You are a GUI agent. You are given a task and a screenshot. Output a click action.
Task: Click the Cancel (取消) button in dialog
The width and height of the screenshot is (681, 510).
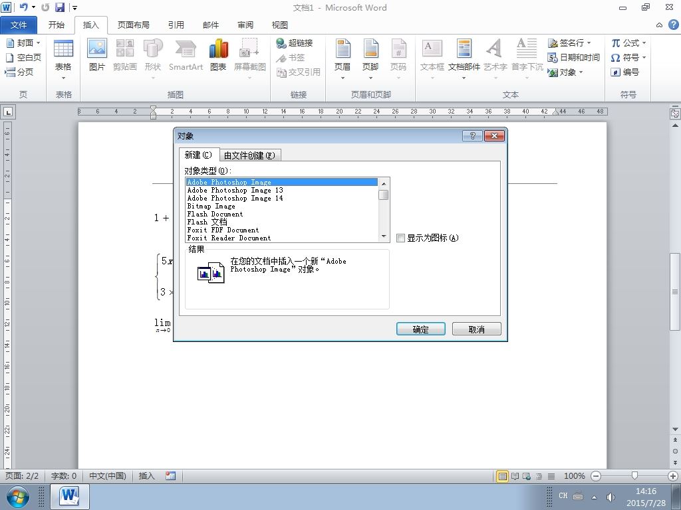(476, 329)
